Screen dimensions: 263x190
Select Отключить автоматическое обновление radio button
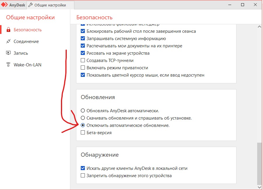pyautogui.click(x=83, y=125)
